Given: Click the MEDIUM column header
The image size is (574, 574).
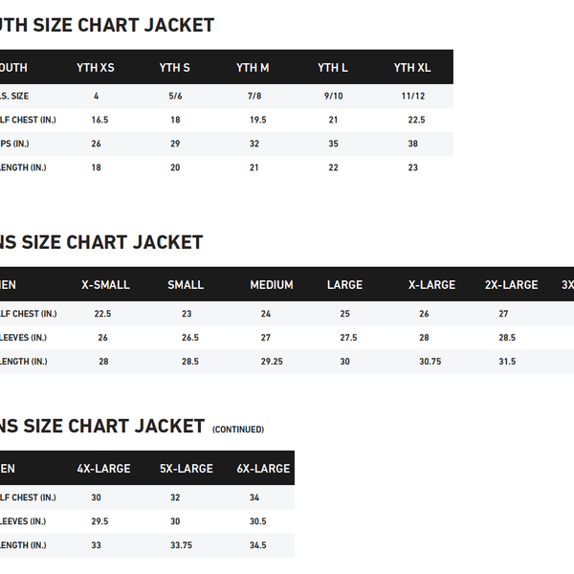Looking at the screenshot, I should pyautogui.click(x=272, y=285).
